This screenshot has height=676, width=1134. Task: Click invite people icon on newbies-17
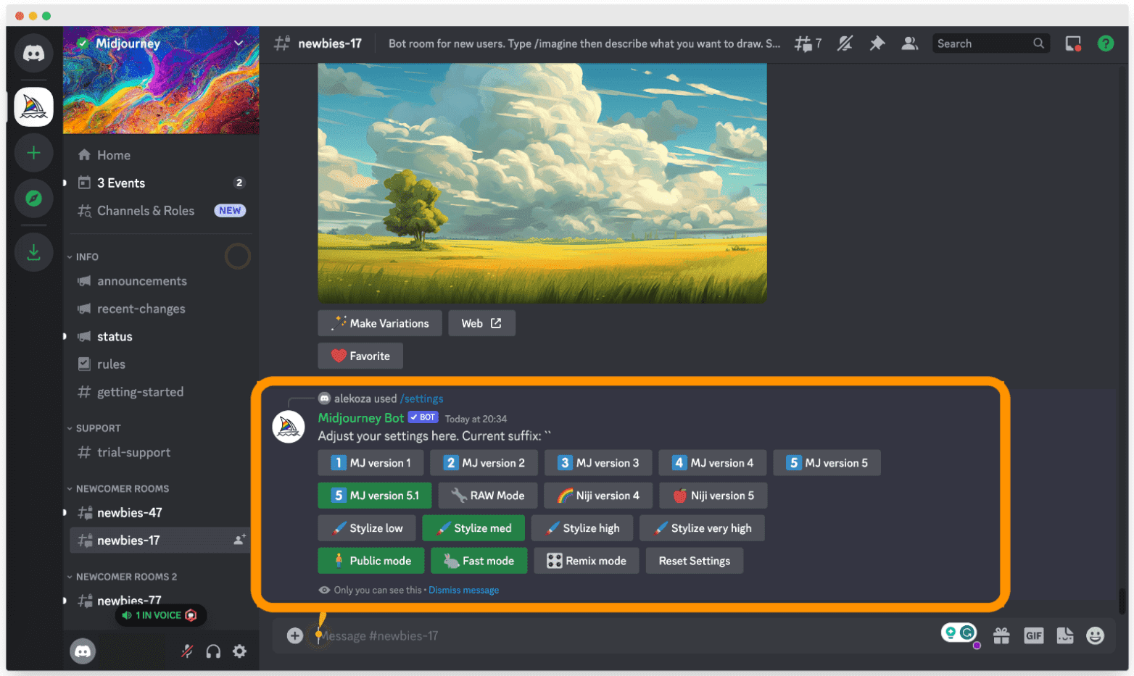point(239,540)
